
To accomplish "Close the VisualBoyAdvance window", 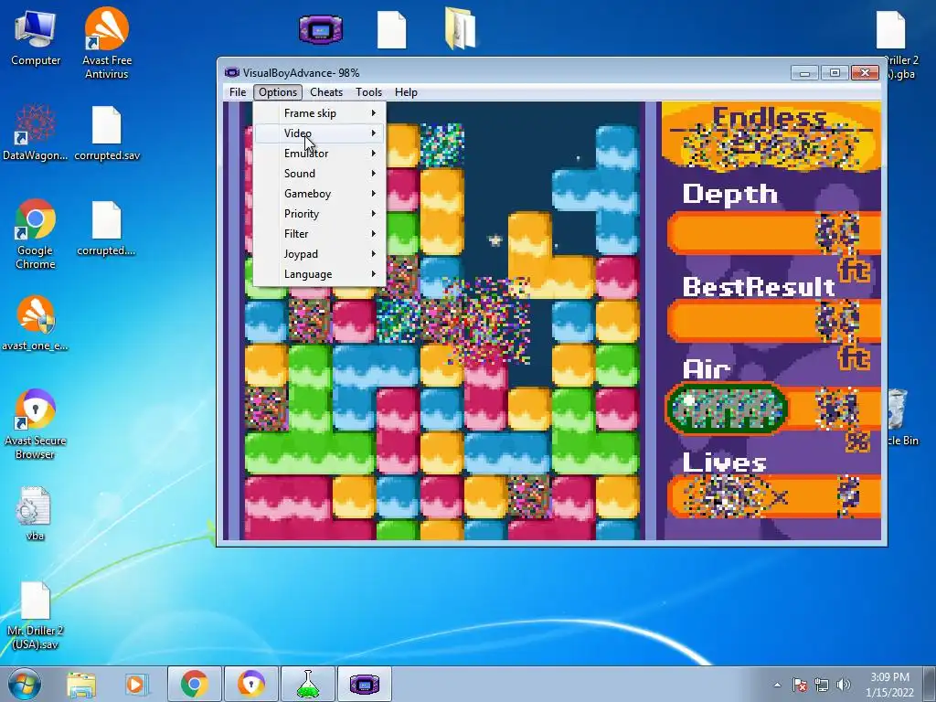I will pyautogui.click(x=865, y=73).
